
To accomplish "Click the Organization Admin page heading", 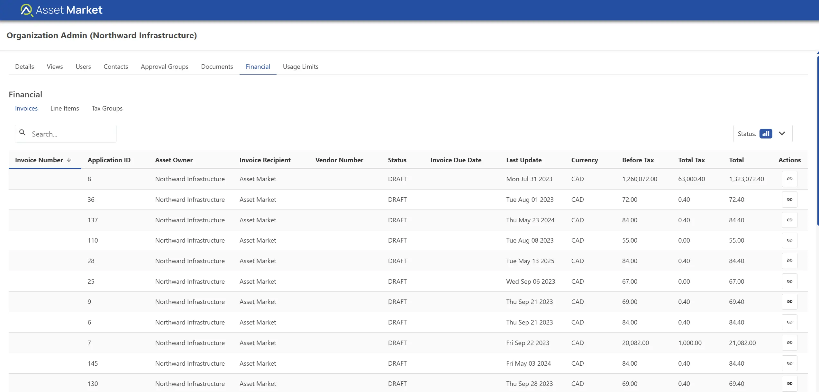I will (102, 35).
